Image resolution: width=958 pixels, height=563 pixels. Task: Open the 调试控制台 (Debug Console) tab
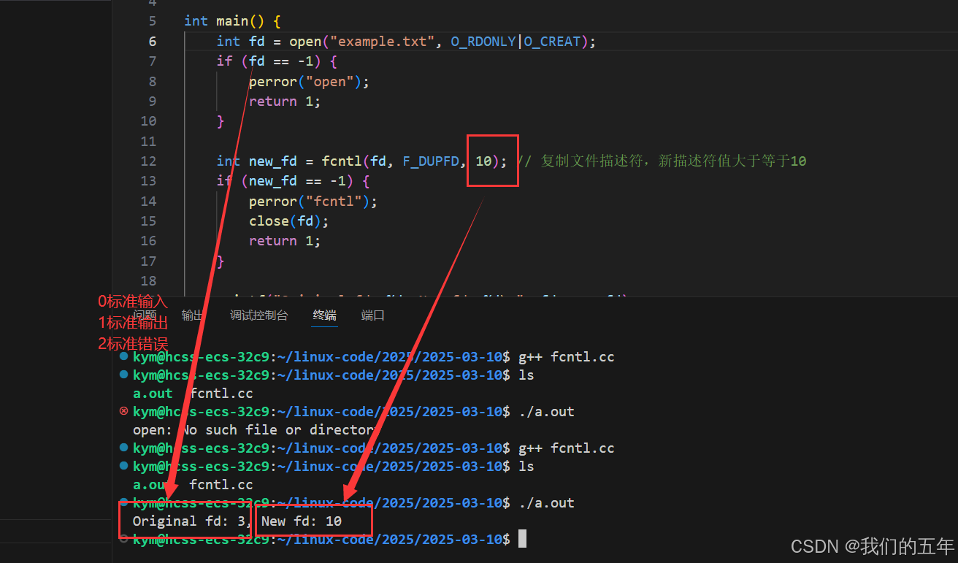258,315
